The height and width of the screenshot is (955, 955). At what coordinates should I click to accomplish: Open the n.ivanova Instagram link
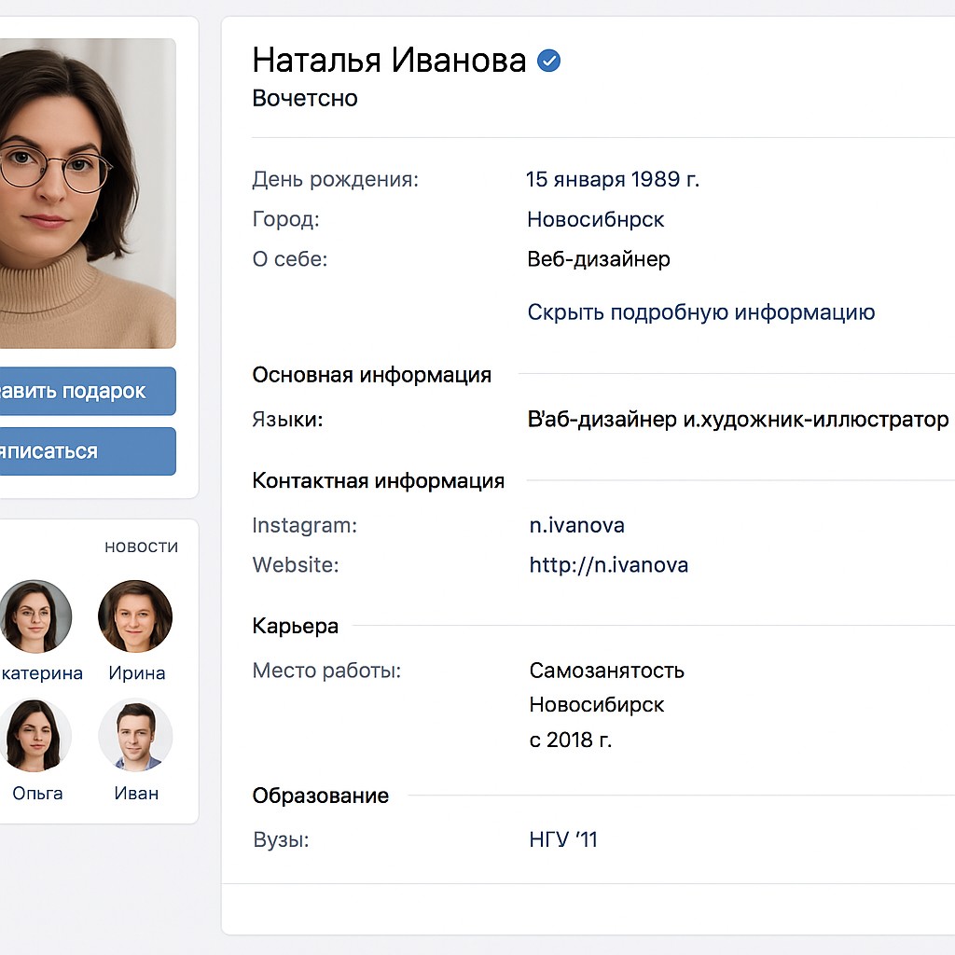pyautogui.click(x=576, y=525)
